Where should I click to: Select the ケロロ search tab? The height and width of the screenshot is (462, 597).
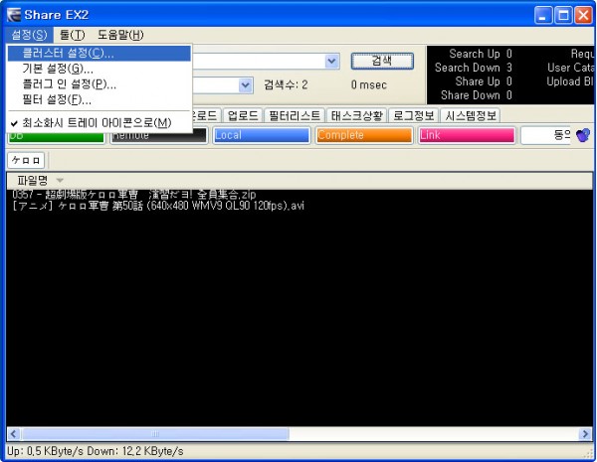26,160
